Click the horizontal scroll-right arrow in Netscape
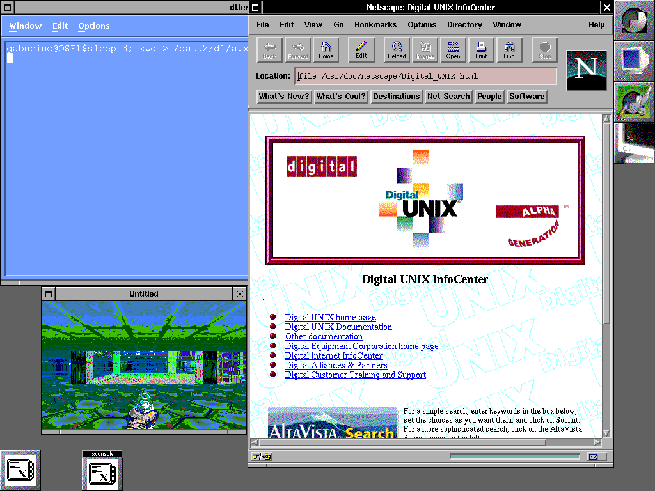The image size is (655, 491). (x=597, y=442)
